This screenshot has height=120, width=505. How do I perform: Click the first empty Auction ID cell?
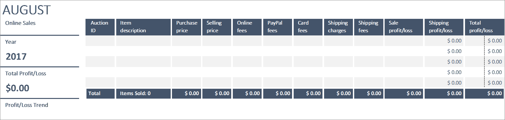tap(100, 41)
